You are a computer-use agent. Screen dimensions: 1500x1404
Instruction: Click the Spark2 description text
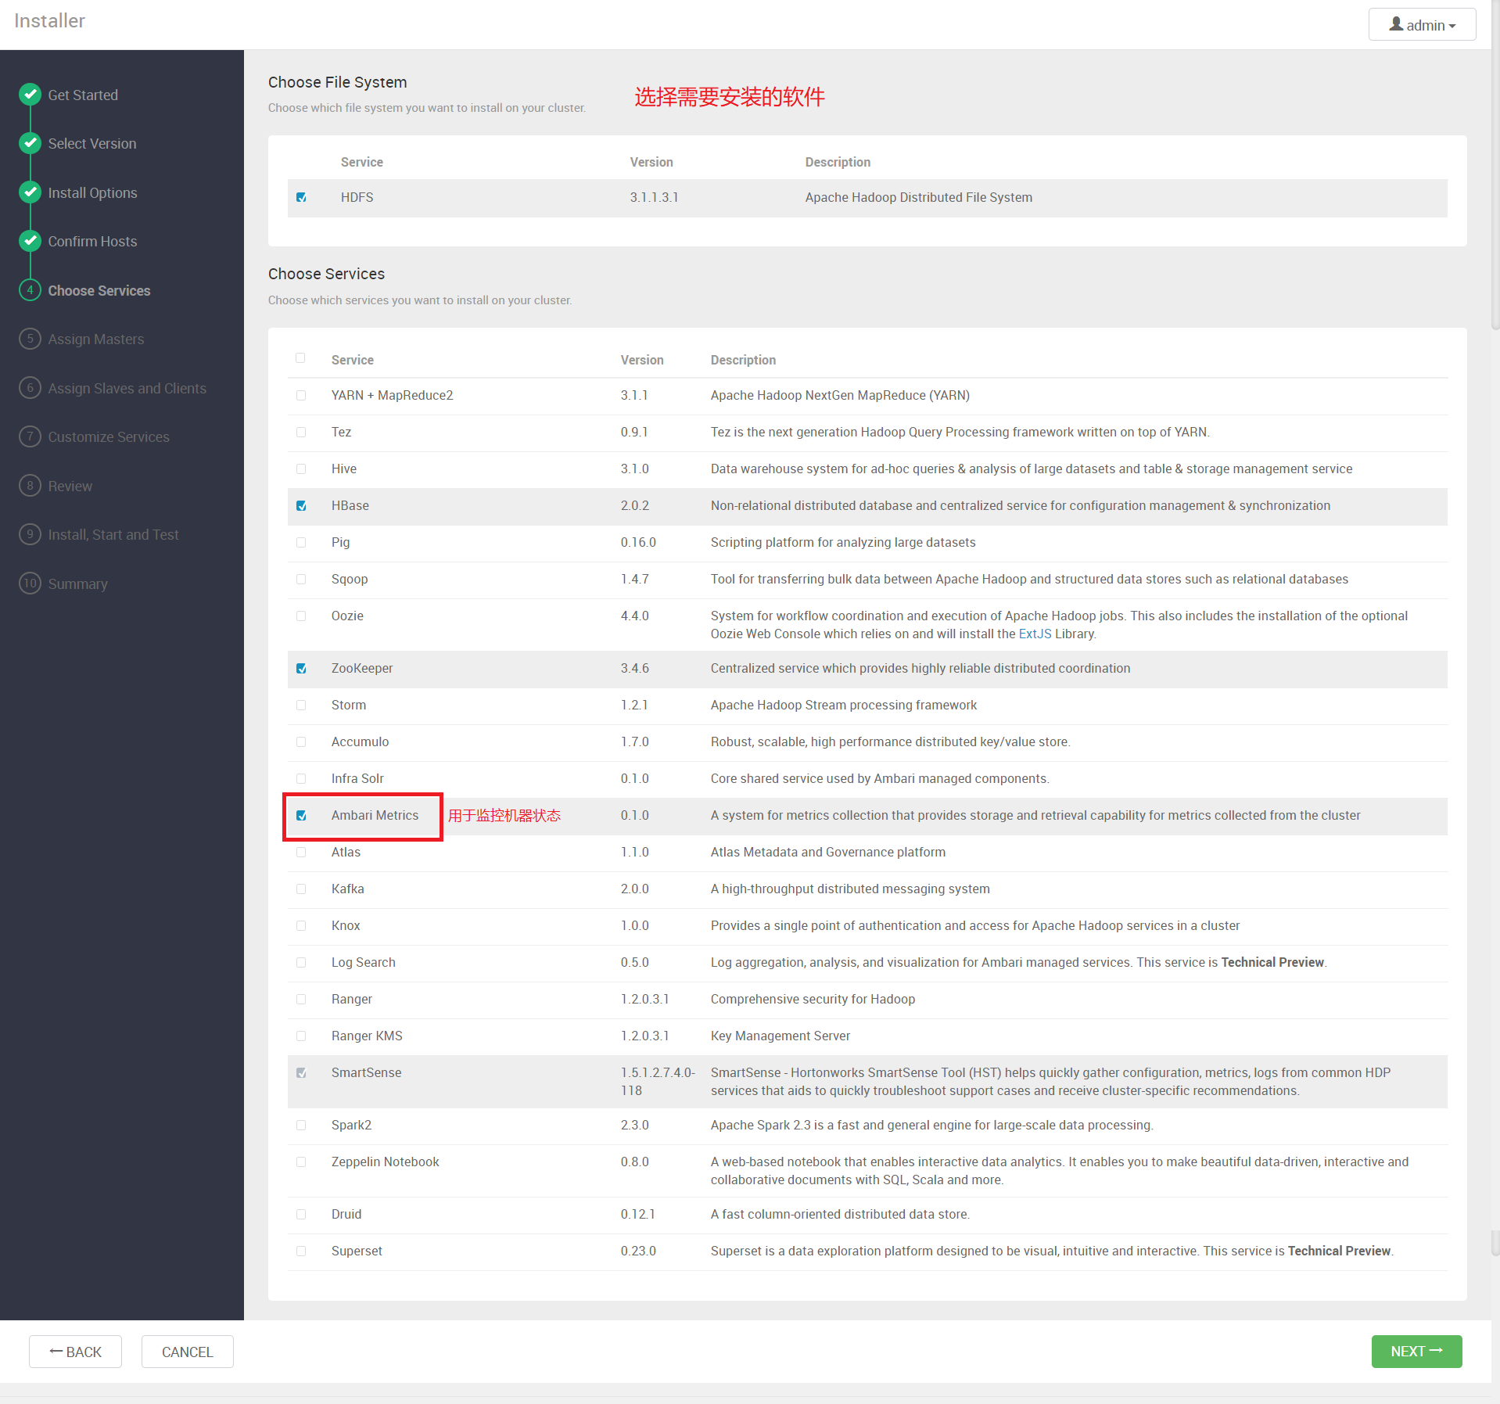932,1126
